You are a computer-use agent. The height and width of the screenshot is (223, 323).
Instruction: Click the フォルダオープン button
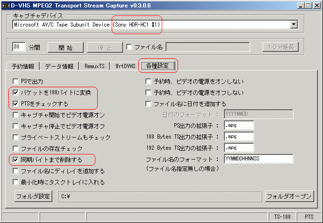pos(289,196)
